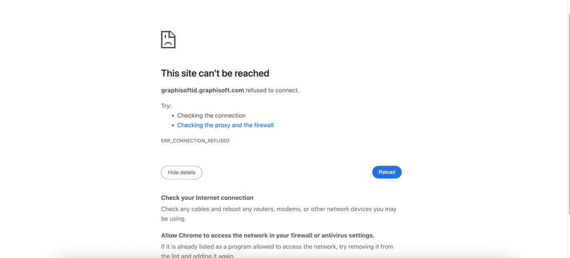570x258 pixels.
Task: Click the 'Checking the connection' suggestion text
Action: [x=211, y=116]
